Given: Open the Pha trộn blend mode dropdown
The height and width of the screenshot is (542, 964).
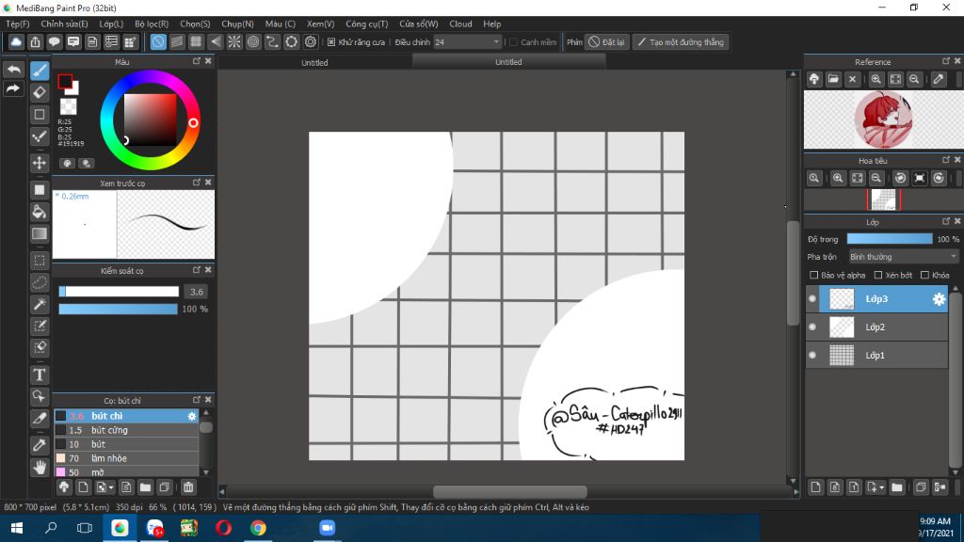Looking at the screenshot, I should [x=903, y=257].
